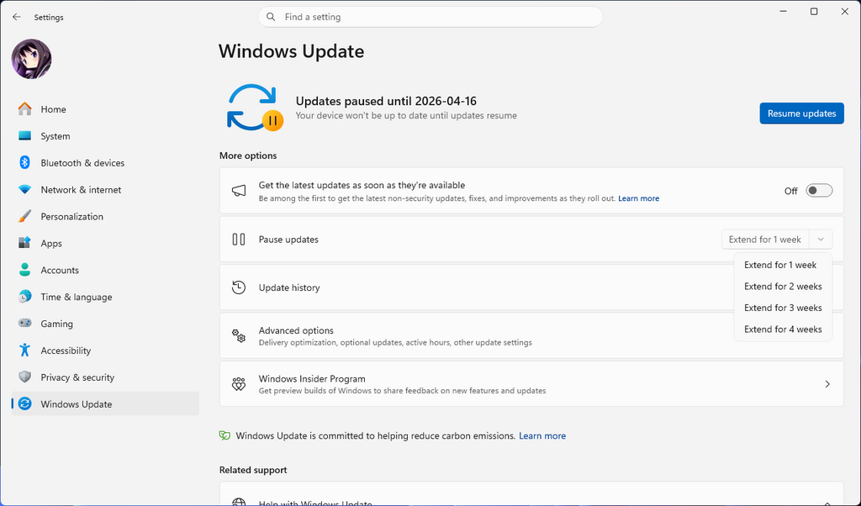Click the Privacy shield icon
Image resolution: width=861 pixels, height=506 pixels.
pos(24,377)
